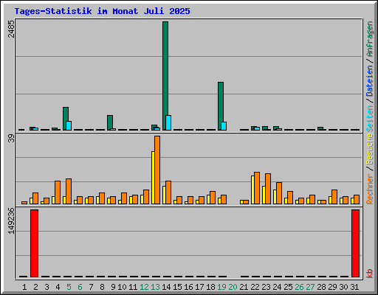Click the y-axis value 39

pyautogui.click(x=11, y=139)
